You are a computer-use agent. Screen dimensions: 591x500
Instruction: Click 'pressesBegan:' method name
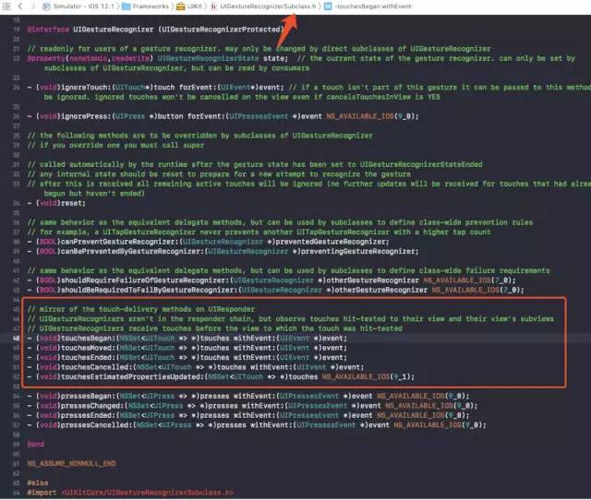(89, 396)
